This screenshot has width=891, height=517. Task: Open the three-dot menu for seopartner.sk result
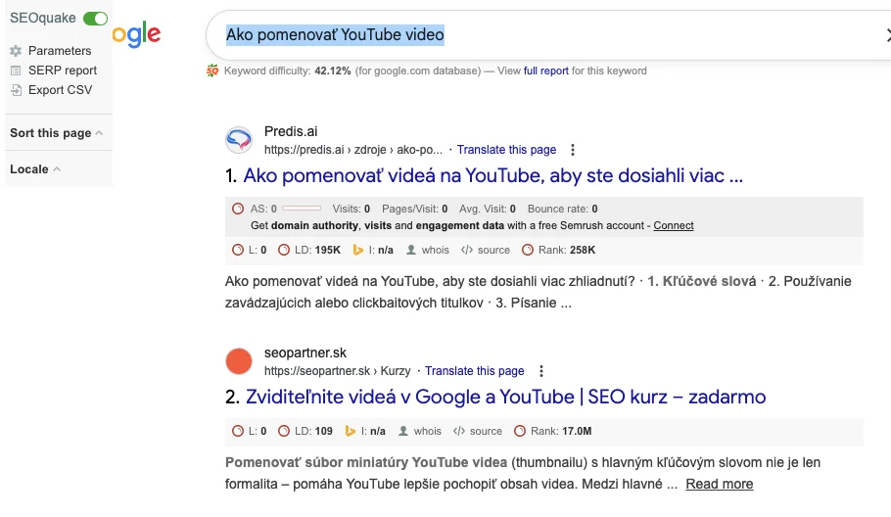tap(541, 371)
